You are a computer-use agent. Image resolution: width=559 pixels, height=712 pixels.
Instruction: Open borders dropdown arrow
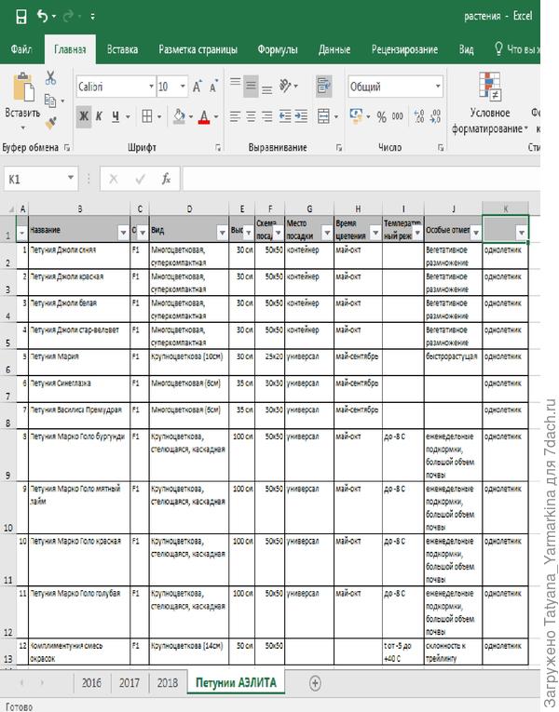tap(159, 117)
